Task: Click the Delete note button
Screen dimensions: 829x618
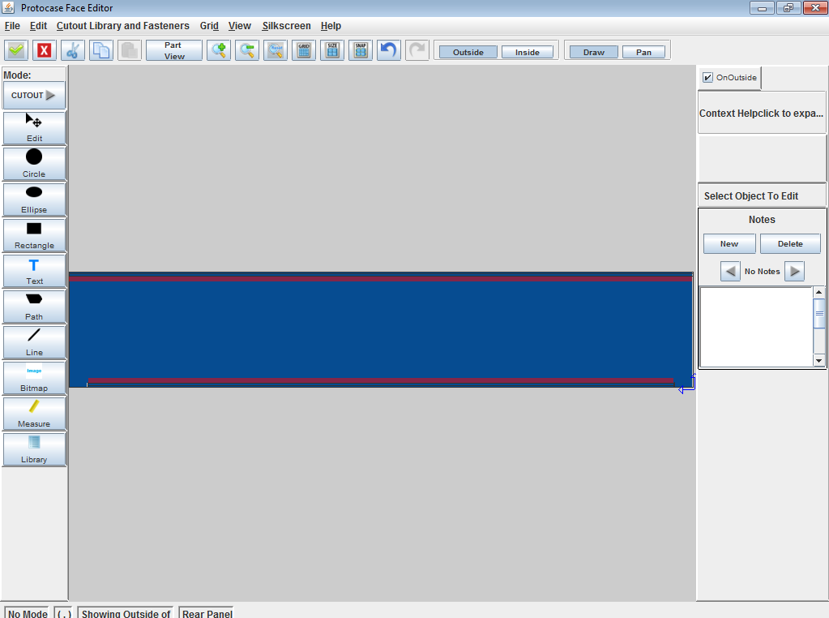Action: click(x=790, y=244)
